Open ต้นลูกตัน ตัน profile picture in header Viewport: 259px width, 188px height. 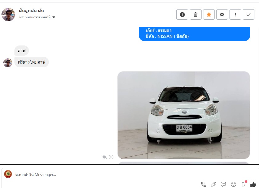(x=8, y=14)
